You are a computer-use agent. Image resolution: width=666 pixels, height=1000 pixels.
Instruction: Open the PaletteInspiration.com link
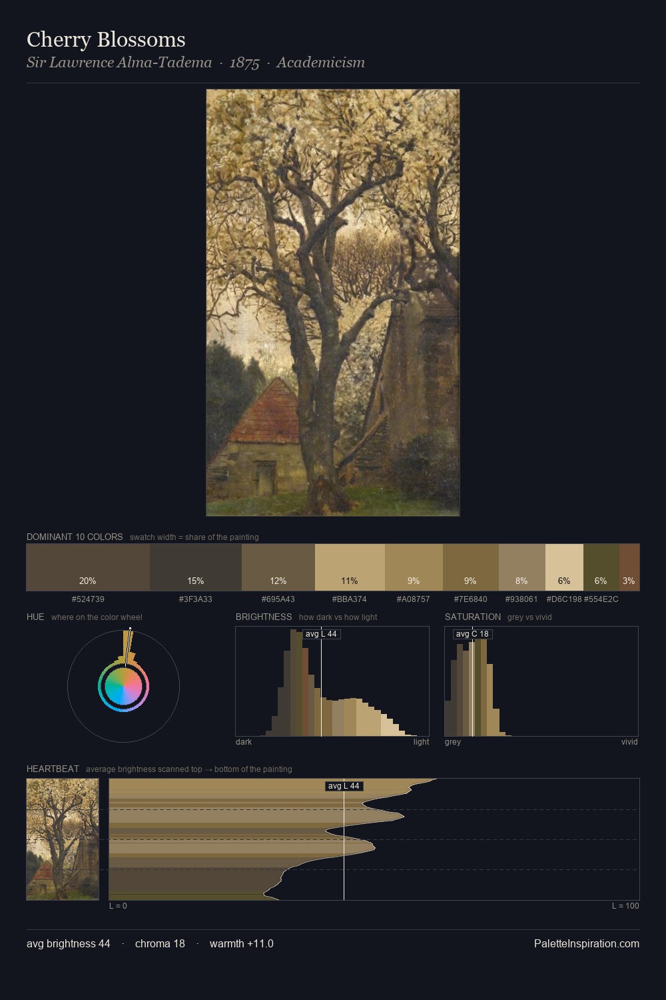pyautogui.click(x=587, y=943)
